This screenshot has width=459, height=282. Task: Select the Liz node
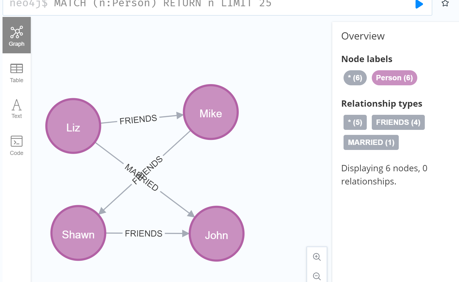point(73,126)
